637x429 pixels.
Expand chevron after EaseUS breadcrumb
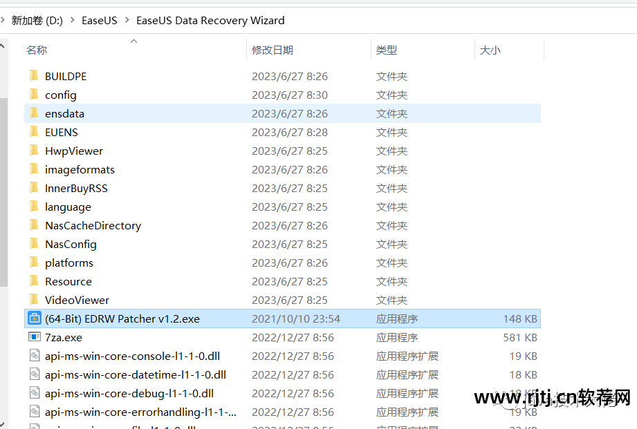pyautogui.click(x=127, y=20)
